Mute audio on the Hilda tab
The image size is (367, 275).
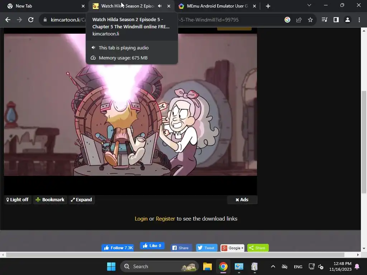(160, 6)
